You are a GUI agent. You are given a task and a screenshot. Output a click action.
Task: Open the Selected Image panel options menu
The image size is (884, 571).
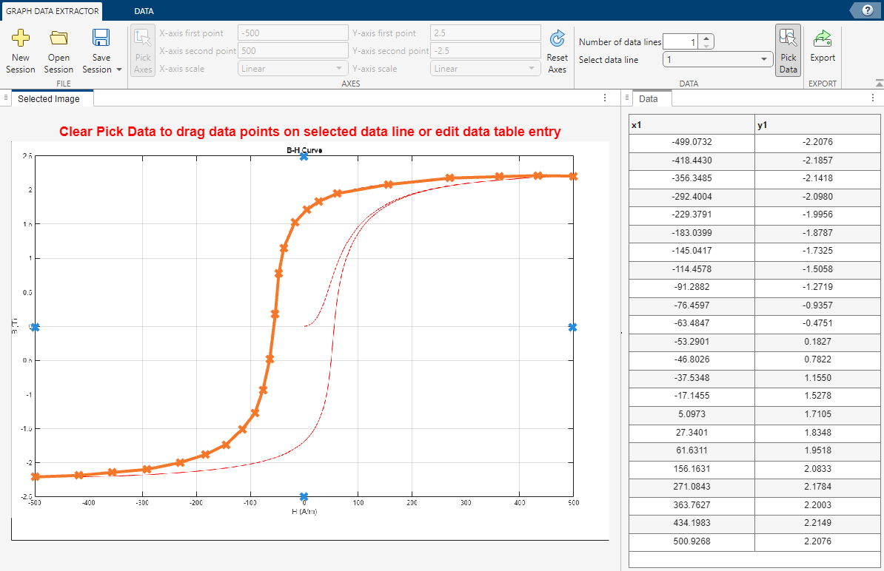(604, 97)
